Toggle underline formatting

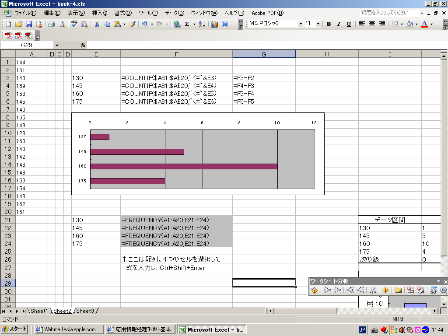349,24
